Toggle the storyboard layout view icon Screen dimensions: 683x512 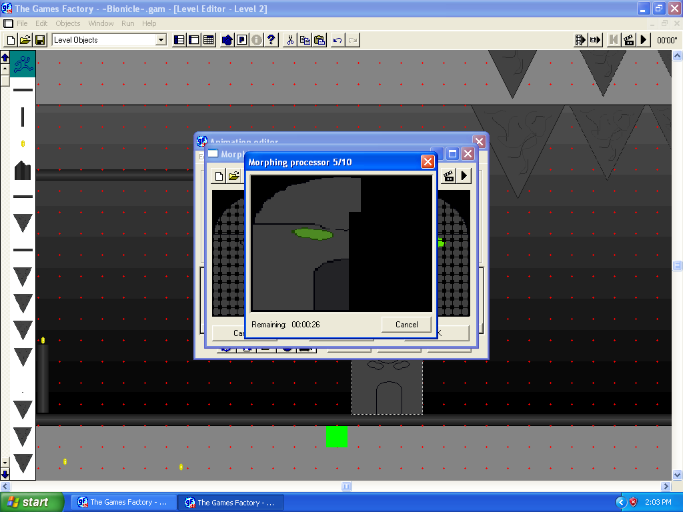pyautogui.click(x=178, y=40)
